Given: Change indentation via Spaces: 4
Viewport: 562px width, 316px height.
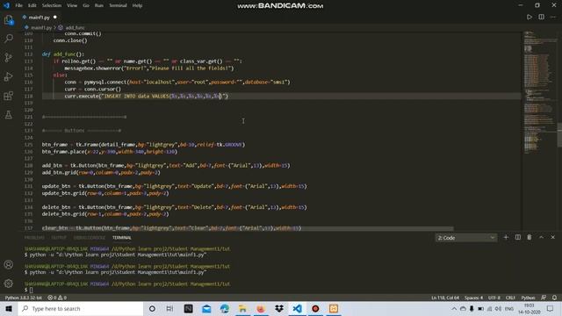Looking at the screenshot, I should coord(473,298).
